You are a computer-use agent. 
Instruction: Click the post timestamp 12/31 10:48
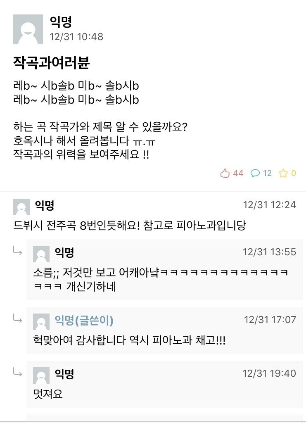point(76,36)
